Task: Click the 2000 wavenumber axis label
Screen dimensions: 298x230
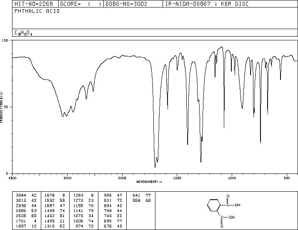Action: pos(122,178)
